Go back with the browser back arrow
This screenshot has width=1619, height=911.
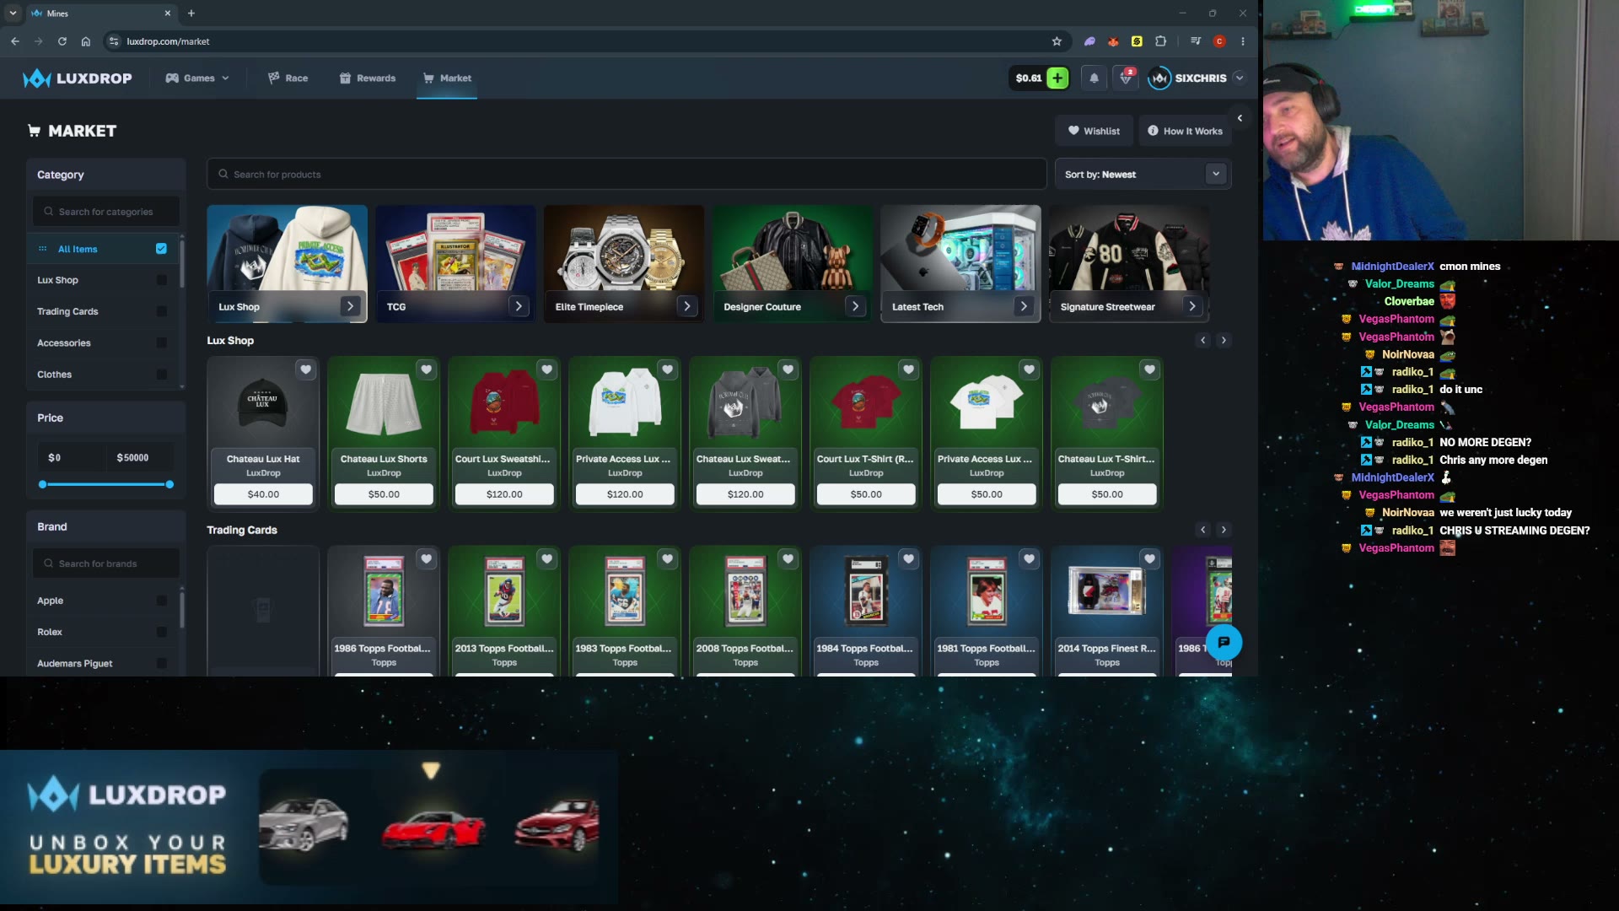(15, 41)
